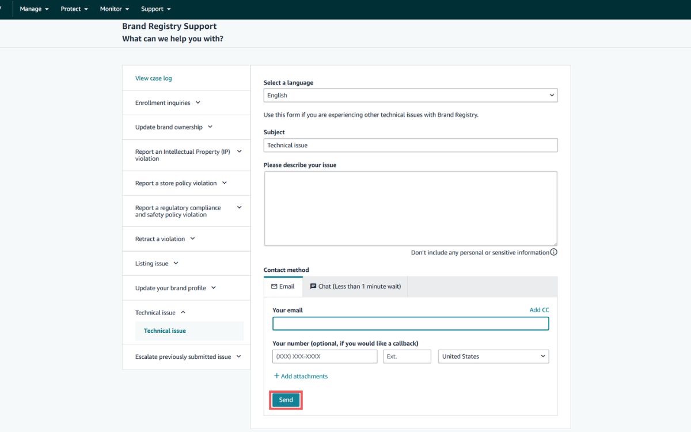Switch to the Chat contact tab
Screen dimensions: 691x432
(355, 286)
